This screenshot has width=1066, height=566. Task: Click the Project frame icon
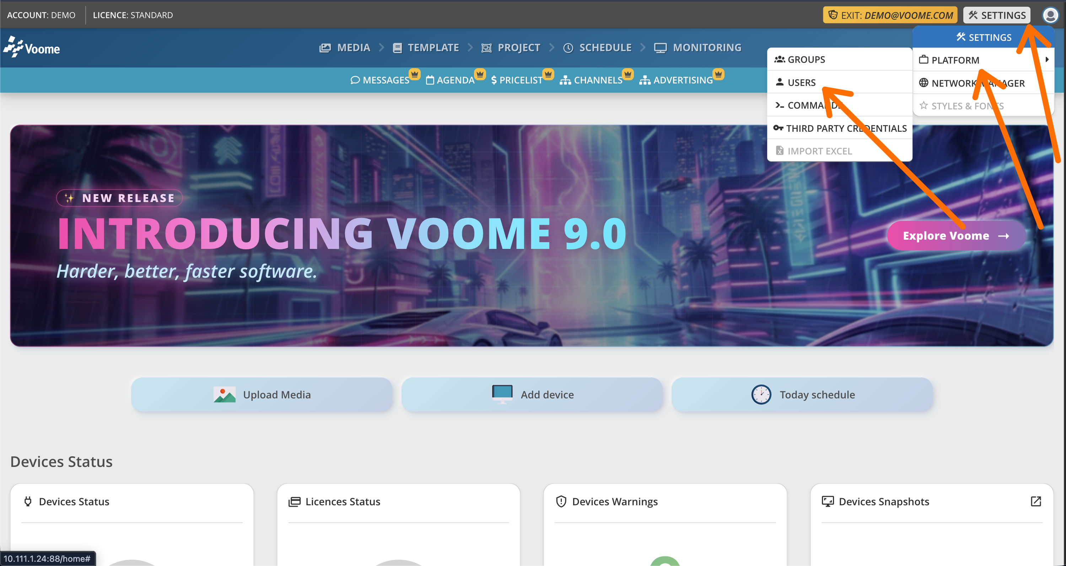486,48
